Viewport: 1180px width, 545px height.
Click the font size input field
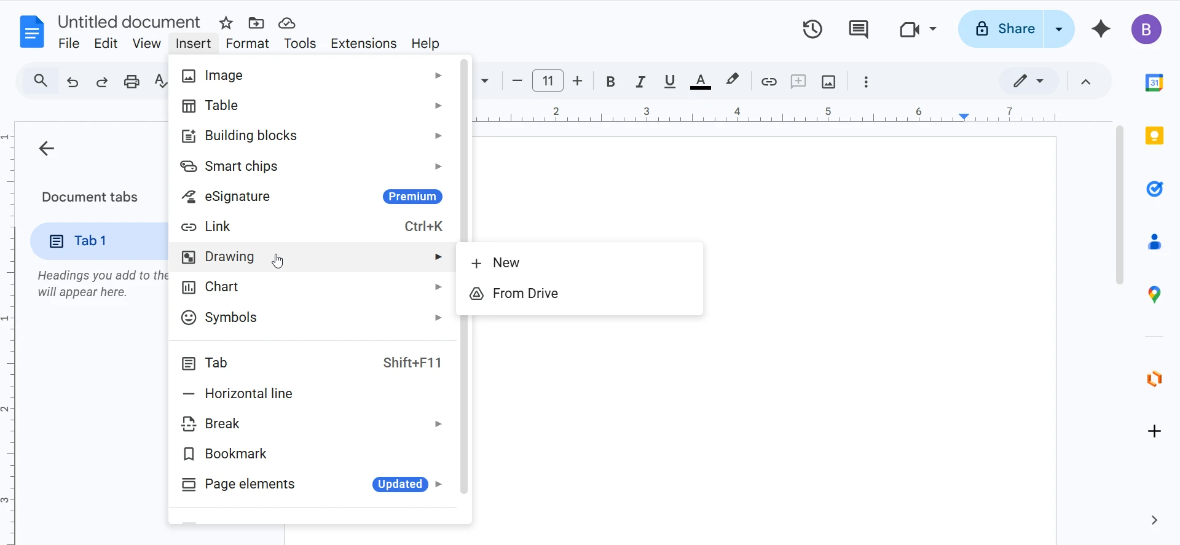[x=548, y=81]
